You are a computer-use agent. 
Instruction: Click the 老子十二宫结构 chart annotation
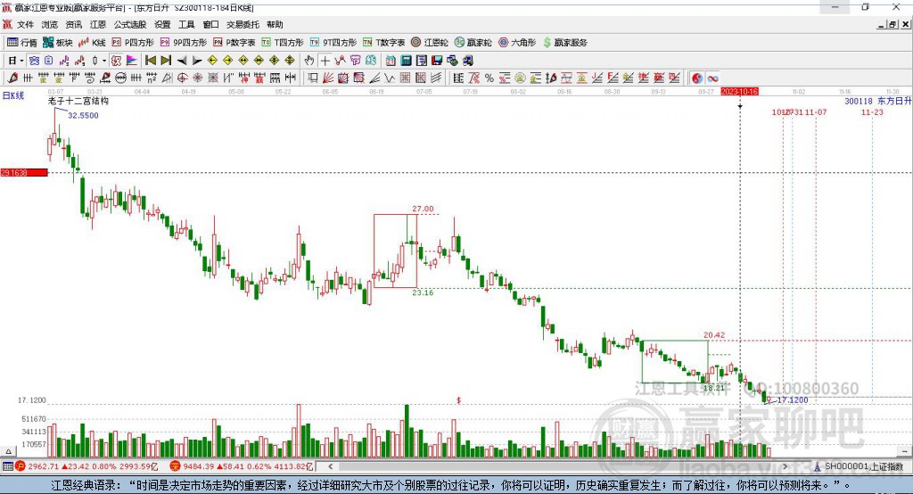click(x=78, y=102)
